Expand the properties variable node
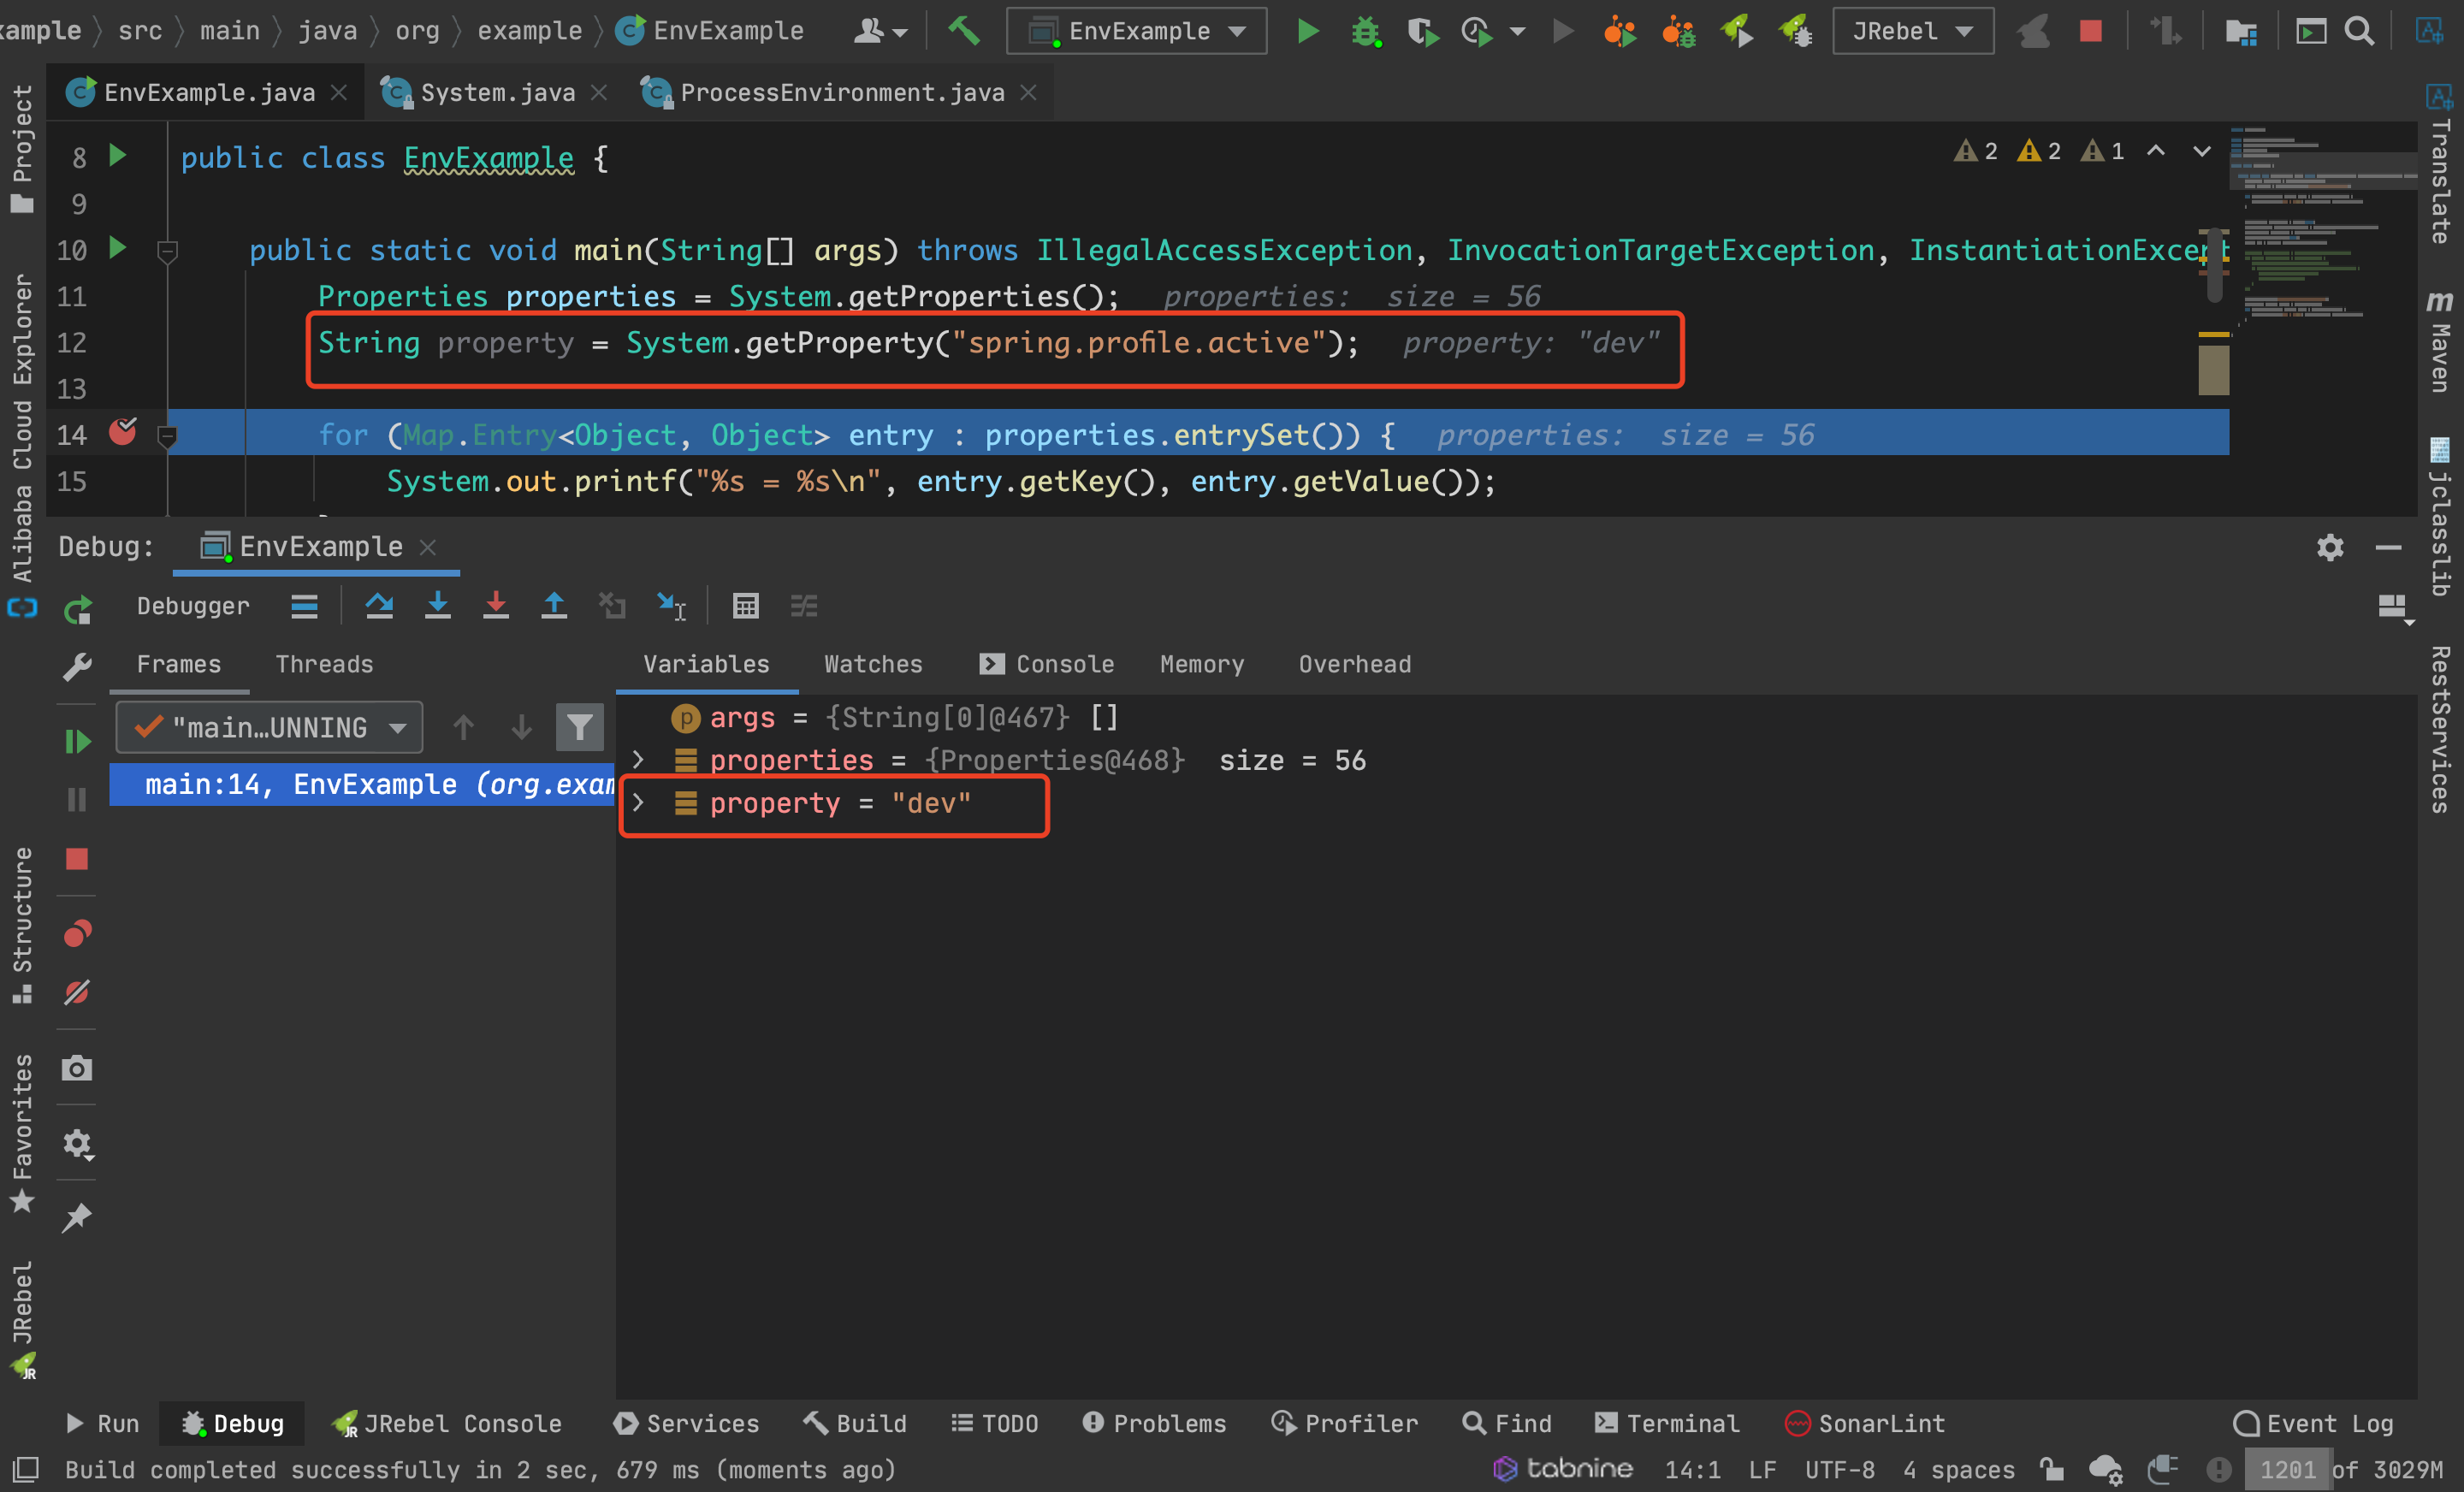The image size is (2464, 1492). click(638, 760)
